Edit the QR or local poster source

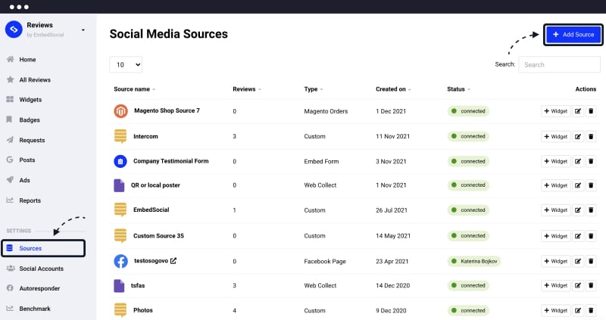578,185
